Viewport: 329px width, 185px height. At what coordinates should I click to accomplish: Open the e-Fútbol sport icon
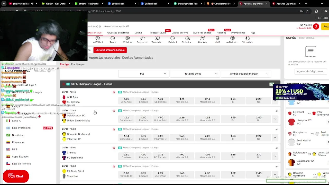click(x=98, y=40)
